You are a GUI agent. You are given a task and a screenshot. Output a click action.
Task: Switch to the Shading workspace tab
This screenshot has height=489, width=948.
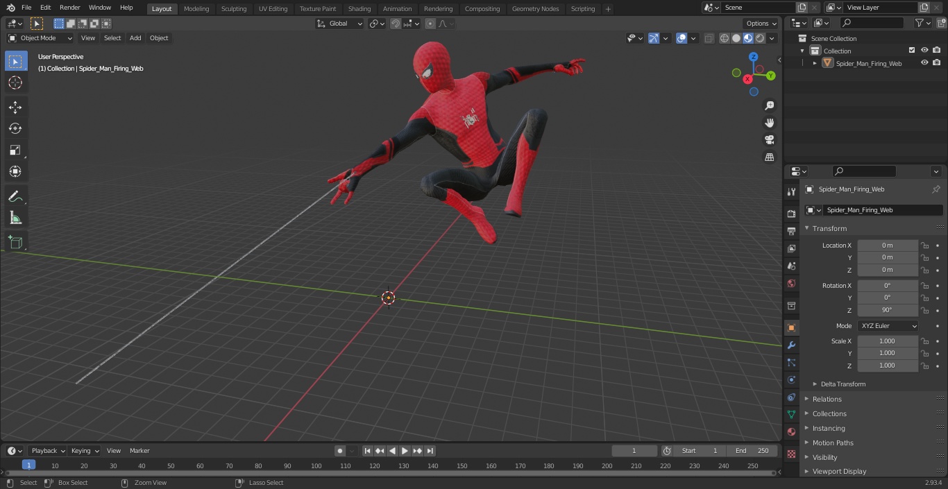coord(359,9)
